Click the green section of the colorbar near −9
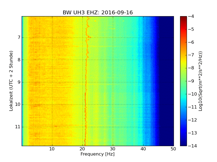Viewport: 217px width, 162px height. pyautogui.click(x=183, y=81)
